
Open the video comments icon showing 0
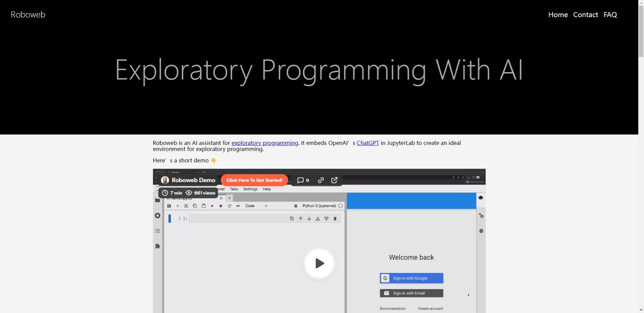(x=303, y=180)
